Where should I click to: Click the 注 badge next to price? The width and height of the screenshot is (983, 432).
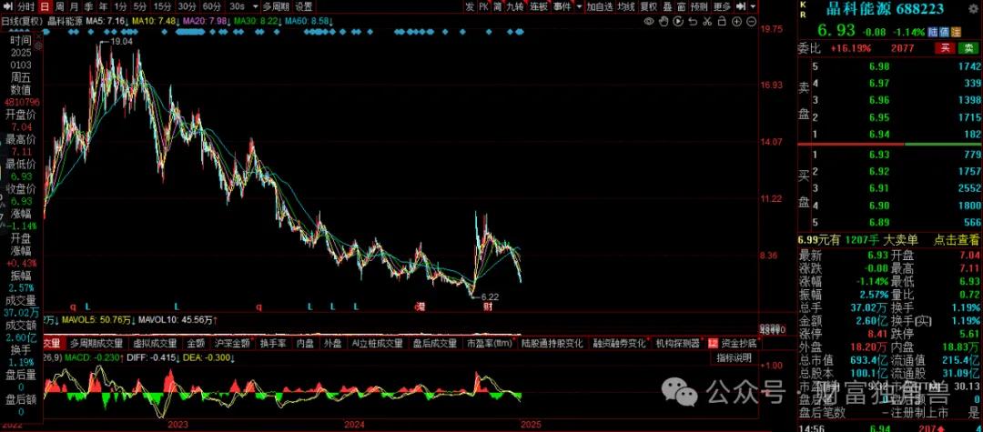(x=956, y=32)
